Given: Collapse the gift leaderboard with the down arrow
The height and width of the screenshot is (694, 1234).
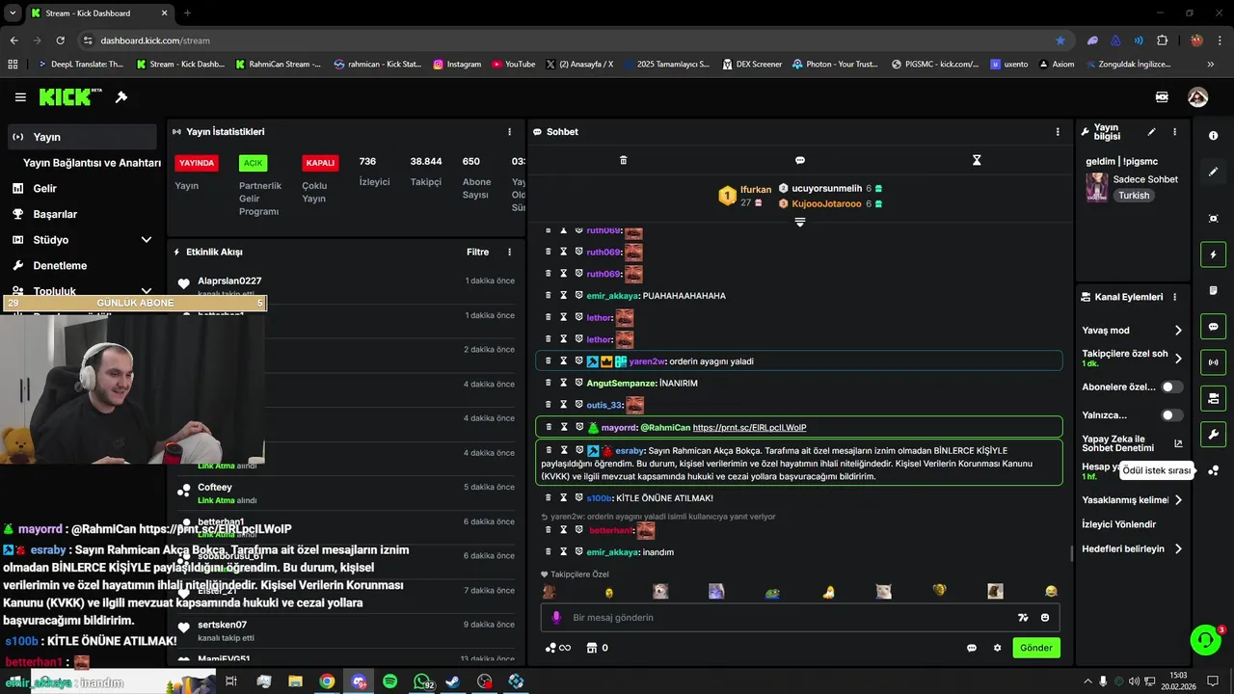Looking at the screenshot, I should tap(799, 223).
